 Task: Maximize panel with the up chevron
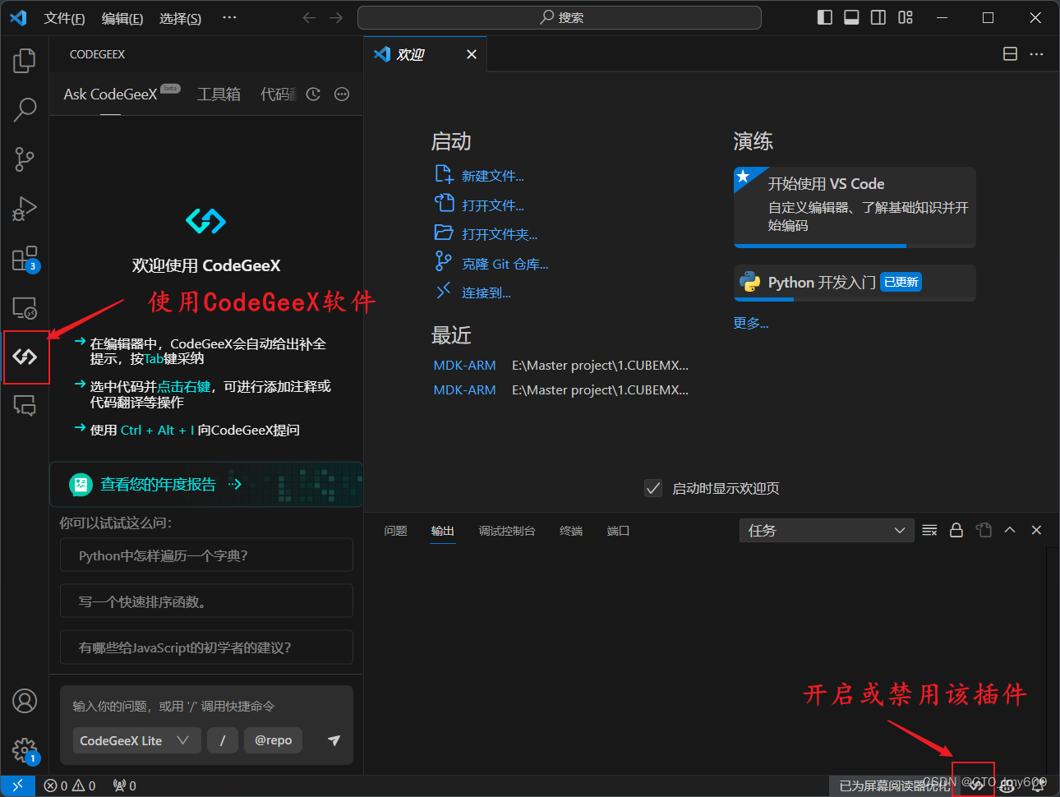(1010, 530)
